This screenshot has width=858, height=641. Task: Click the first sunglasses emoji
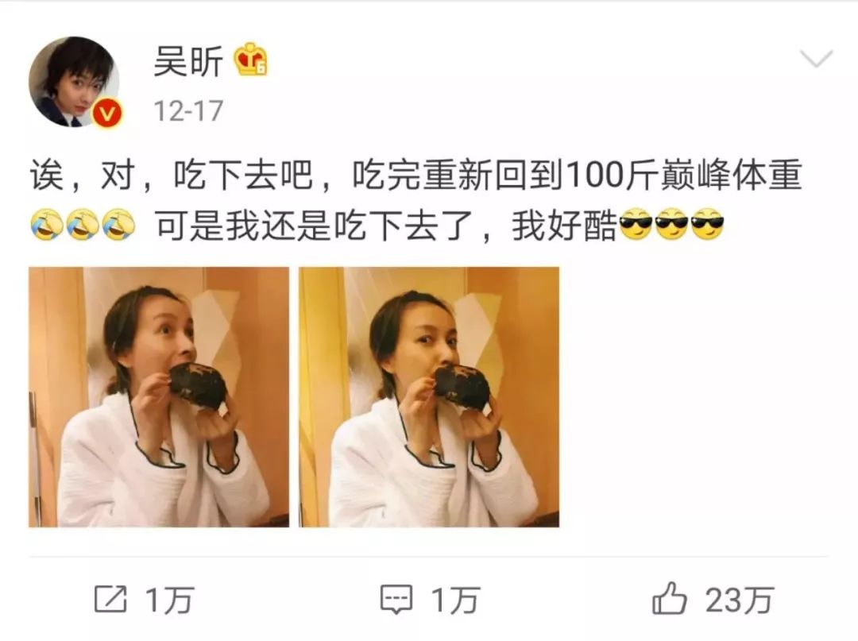[636, 224]
